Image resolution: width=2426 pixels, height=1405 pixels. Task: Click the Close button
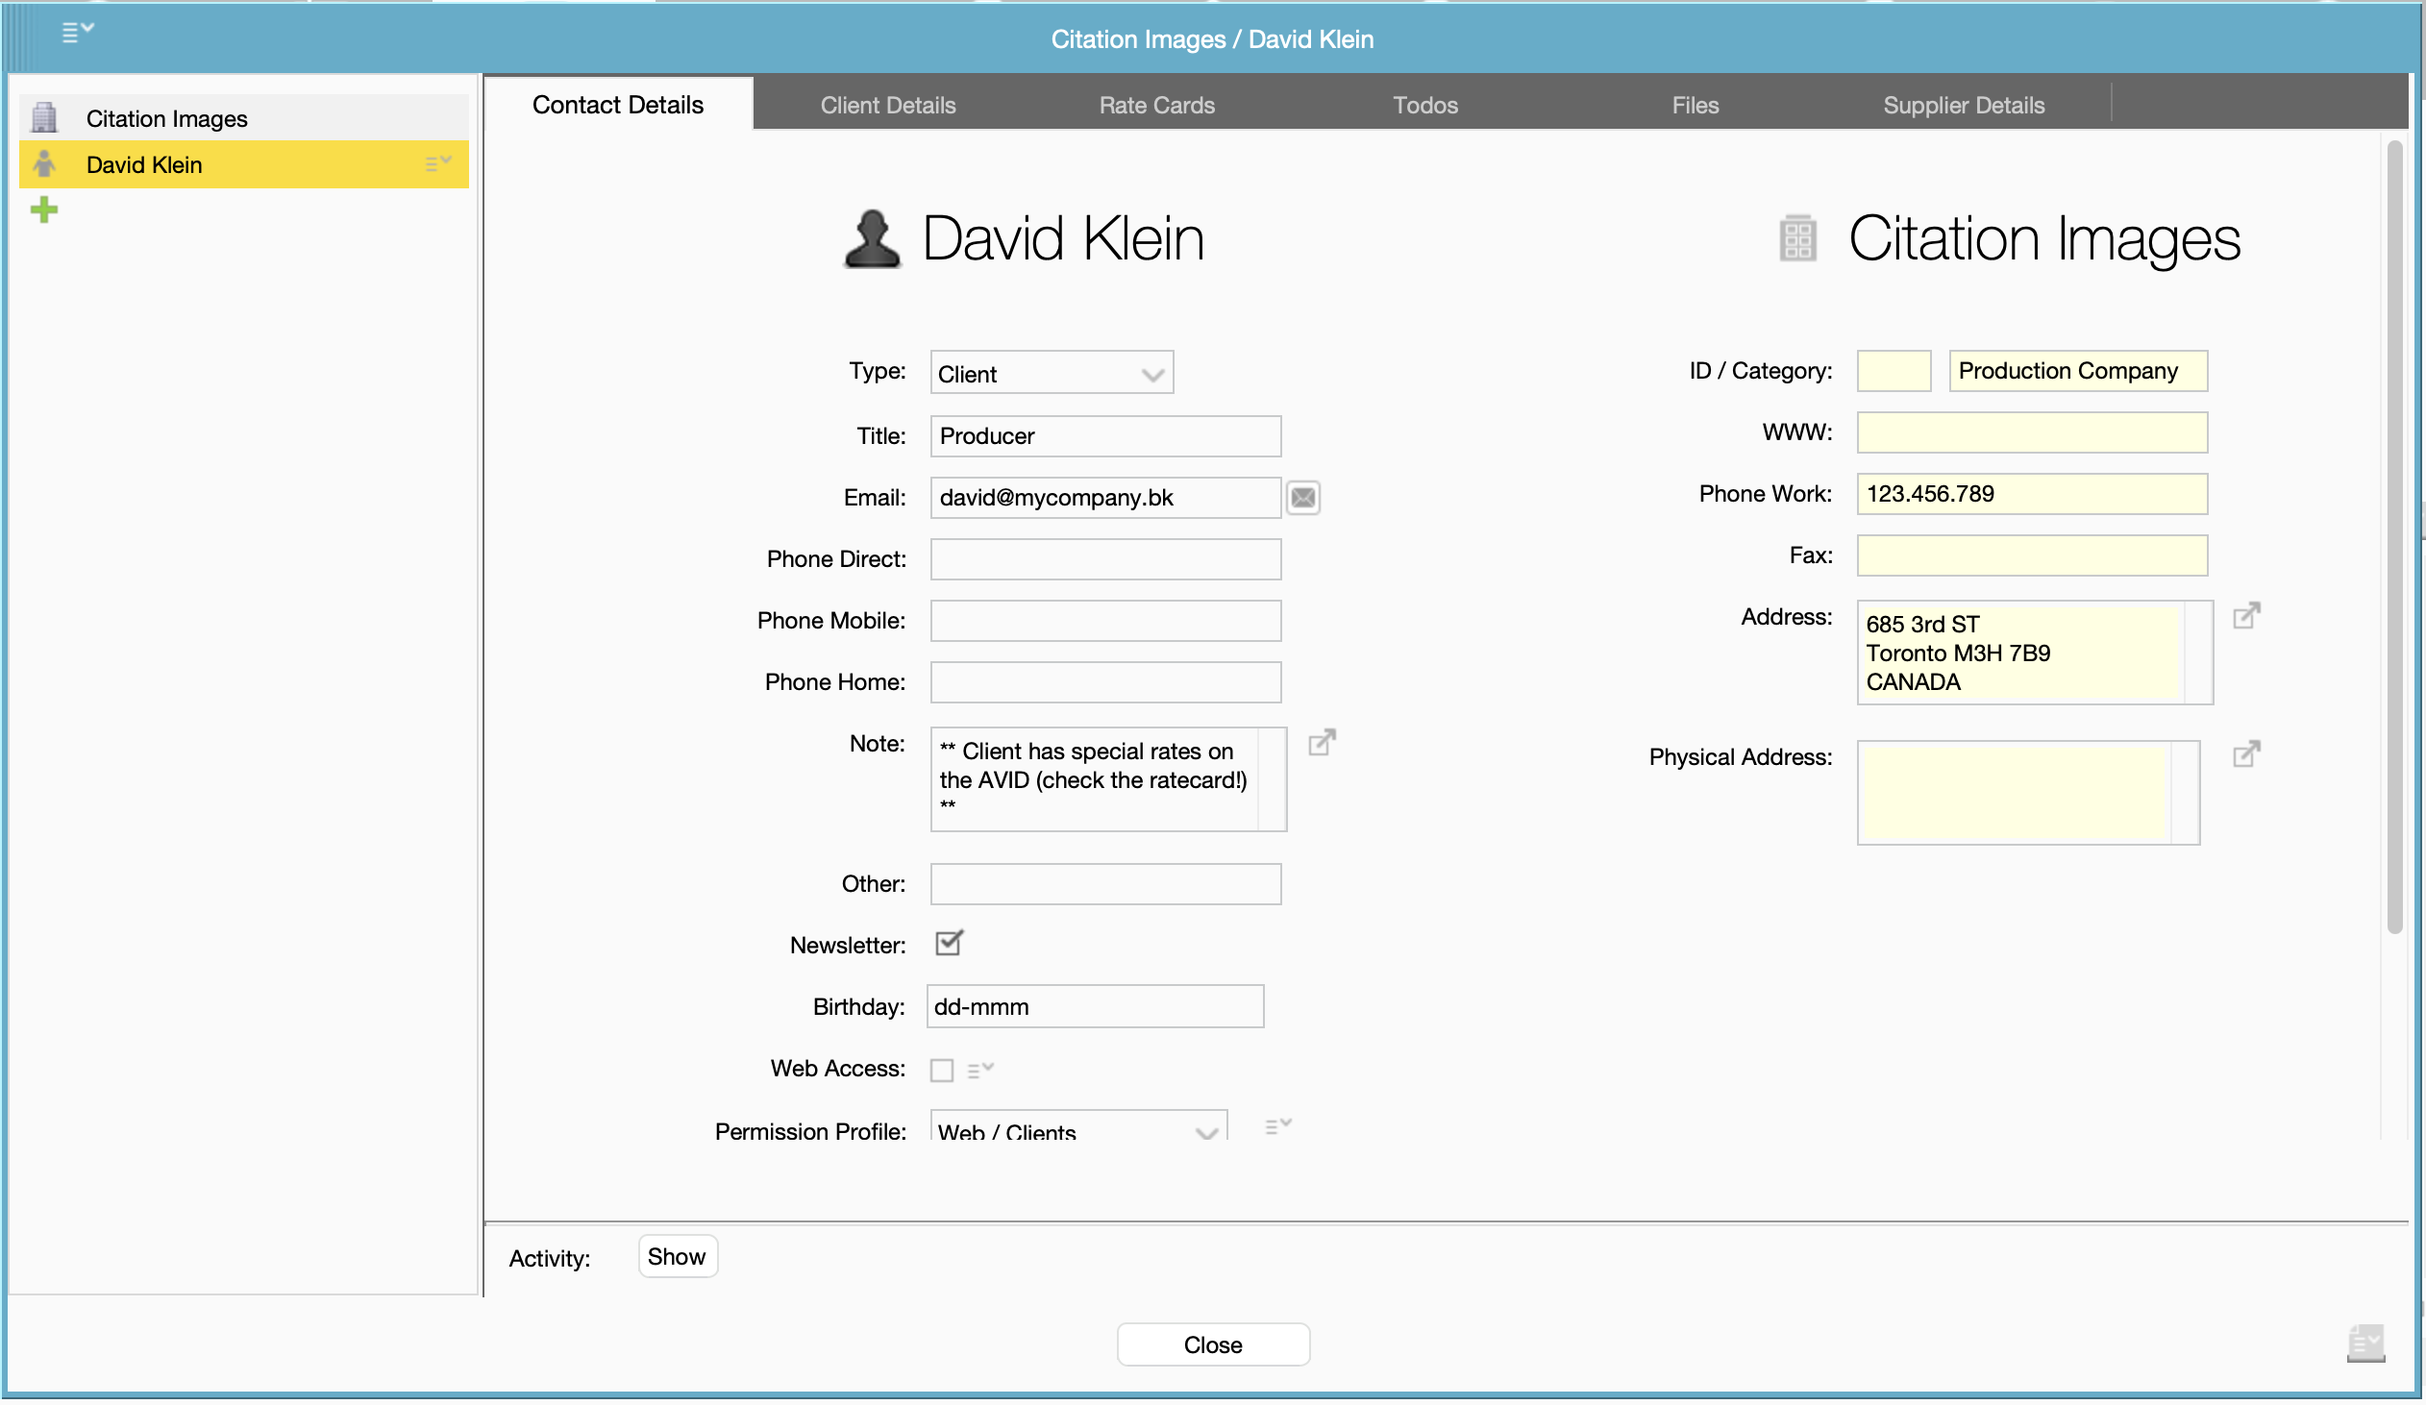(1212, 1343)
